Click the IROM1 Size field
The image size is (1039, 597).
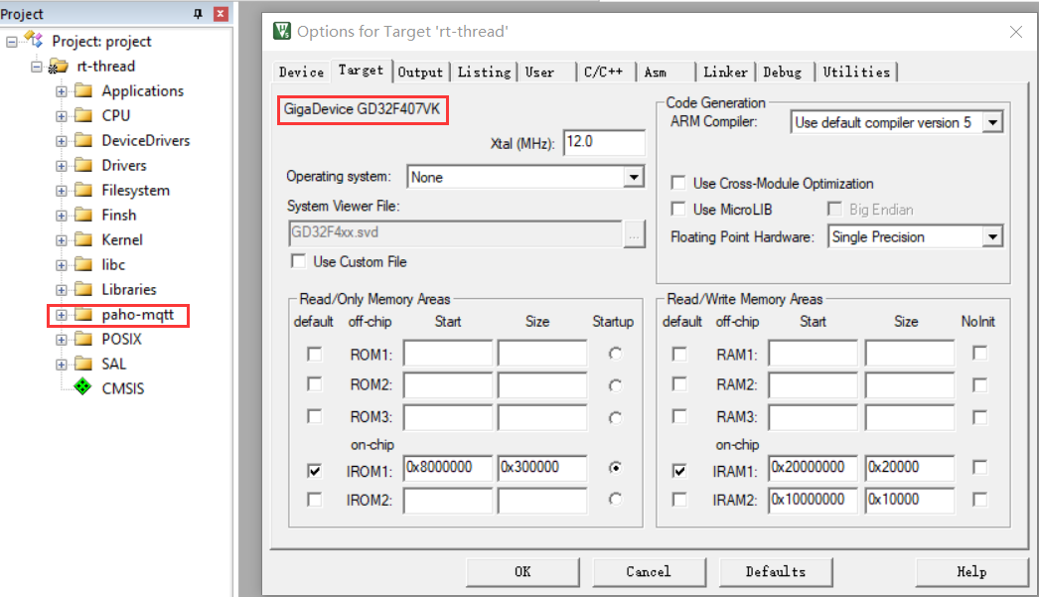coord(542,468)
